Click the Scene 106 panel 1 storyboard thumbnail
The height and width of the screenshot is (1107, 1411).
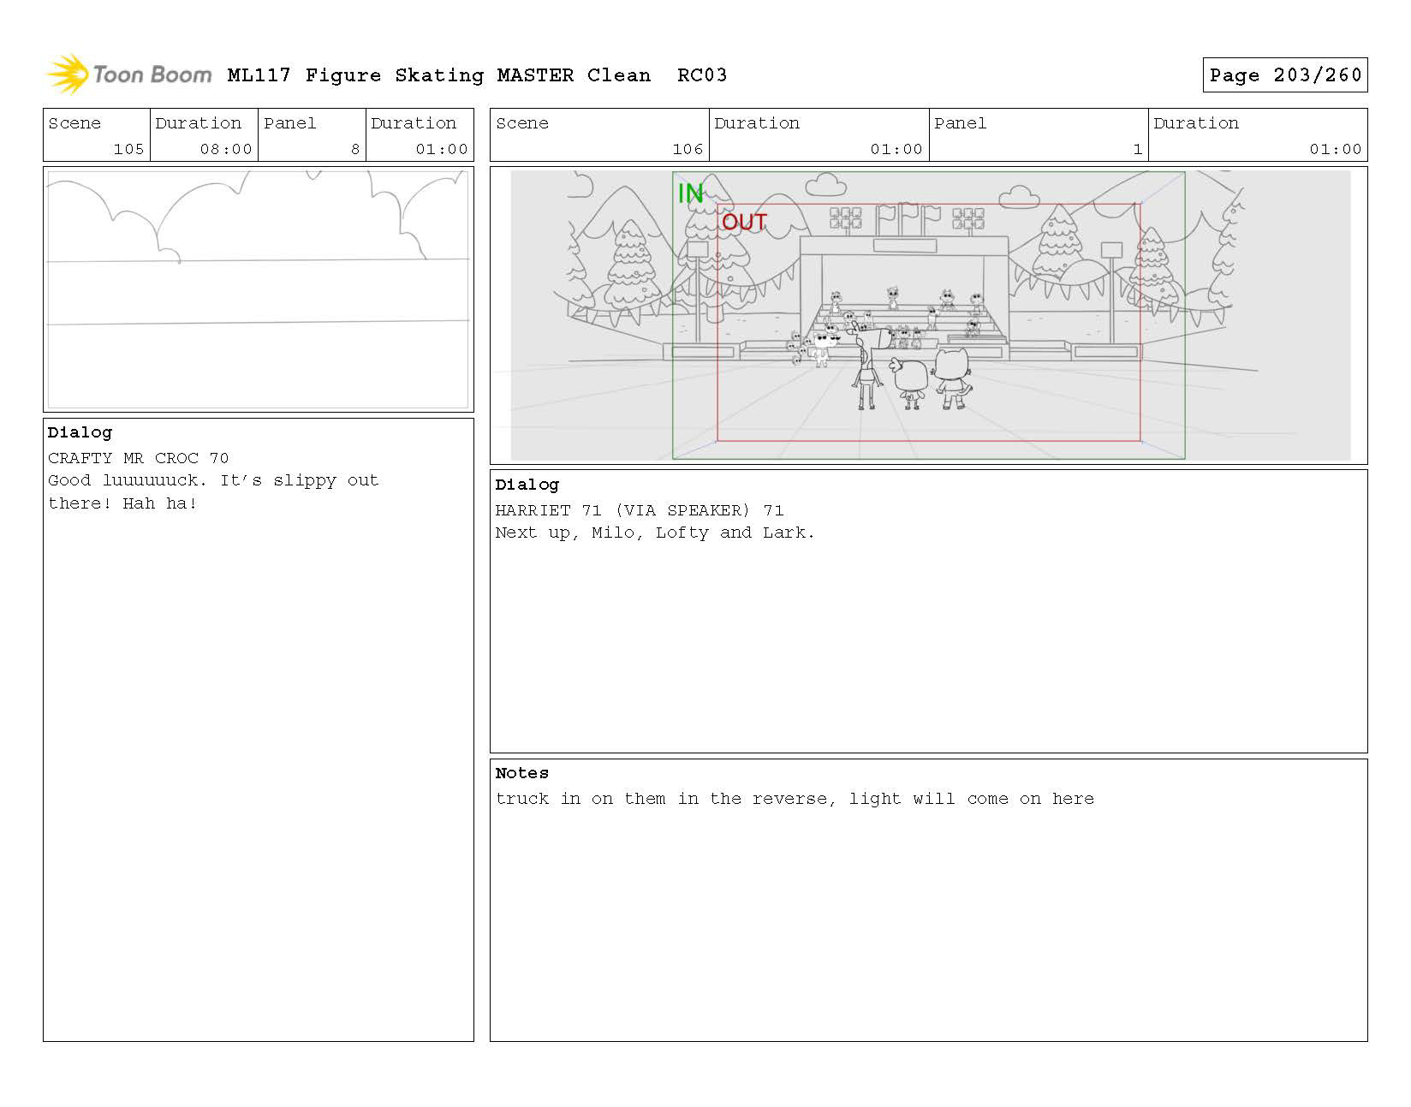click(x=929, y=315)
